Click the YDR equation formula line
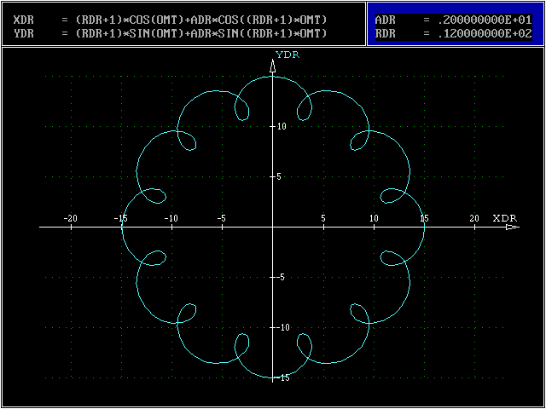The image size is (546, 409). [171, 33]
